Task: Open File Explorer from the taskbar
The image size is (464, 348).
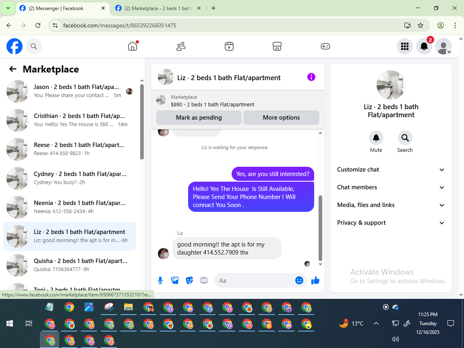Action: (128, 307)
